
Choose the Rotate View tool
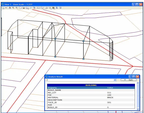[27, 8]
